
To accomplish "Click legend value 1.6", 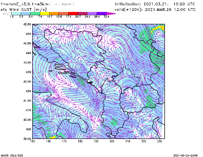I will pos(12,17).
